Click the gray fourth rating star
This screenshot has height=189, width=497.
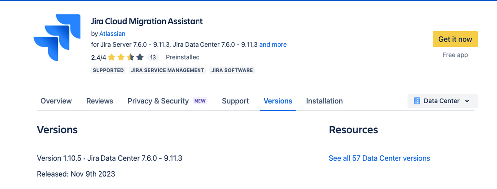click(140, 57)
